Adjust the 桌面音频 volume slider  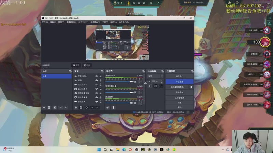[119, 103]
